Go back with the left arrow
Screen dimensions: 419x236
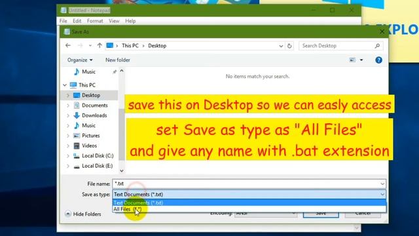coord(68,45)
